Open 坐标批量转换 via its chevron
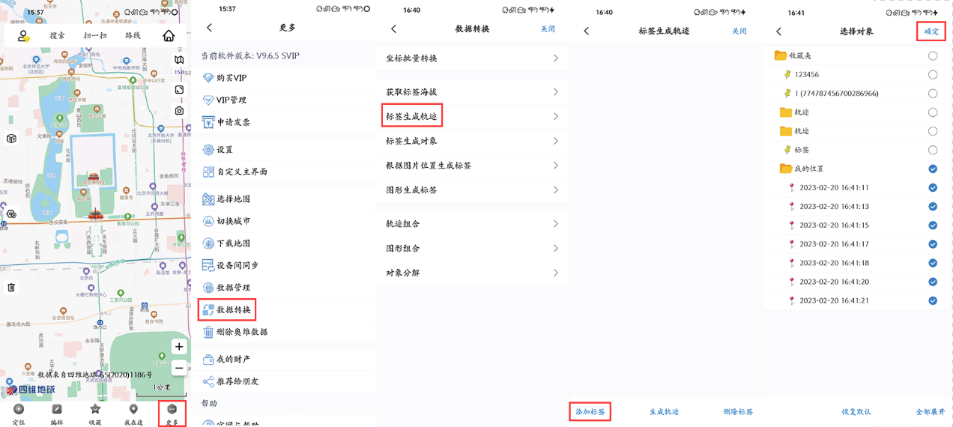This screenshot has height=427, width=953. click(555, 58)
